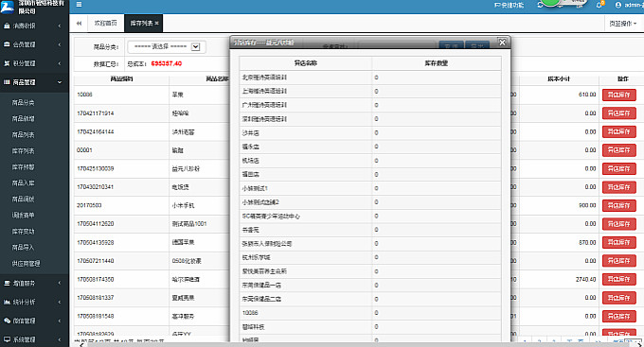The width and height of the screenshot is (644, 347).
Task: Open 库存预警 in the sidebar submenu
Action: tap(23, 167)
